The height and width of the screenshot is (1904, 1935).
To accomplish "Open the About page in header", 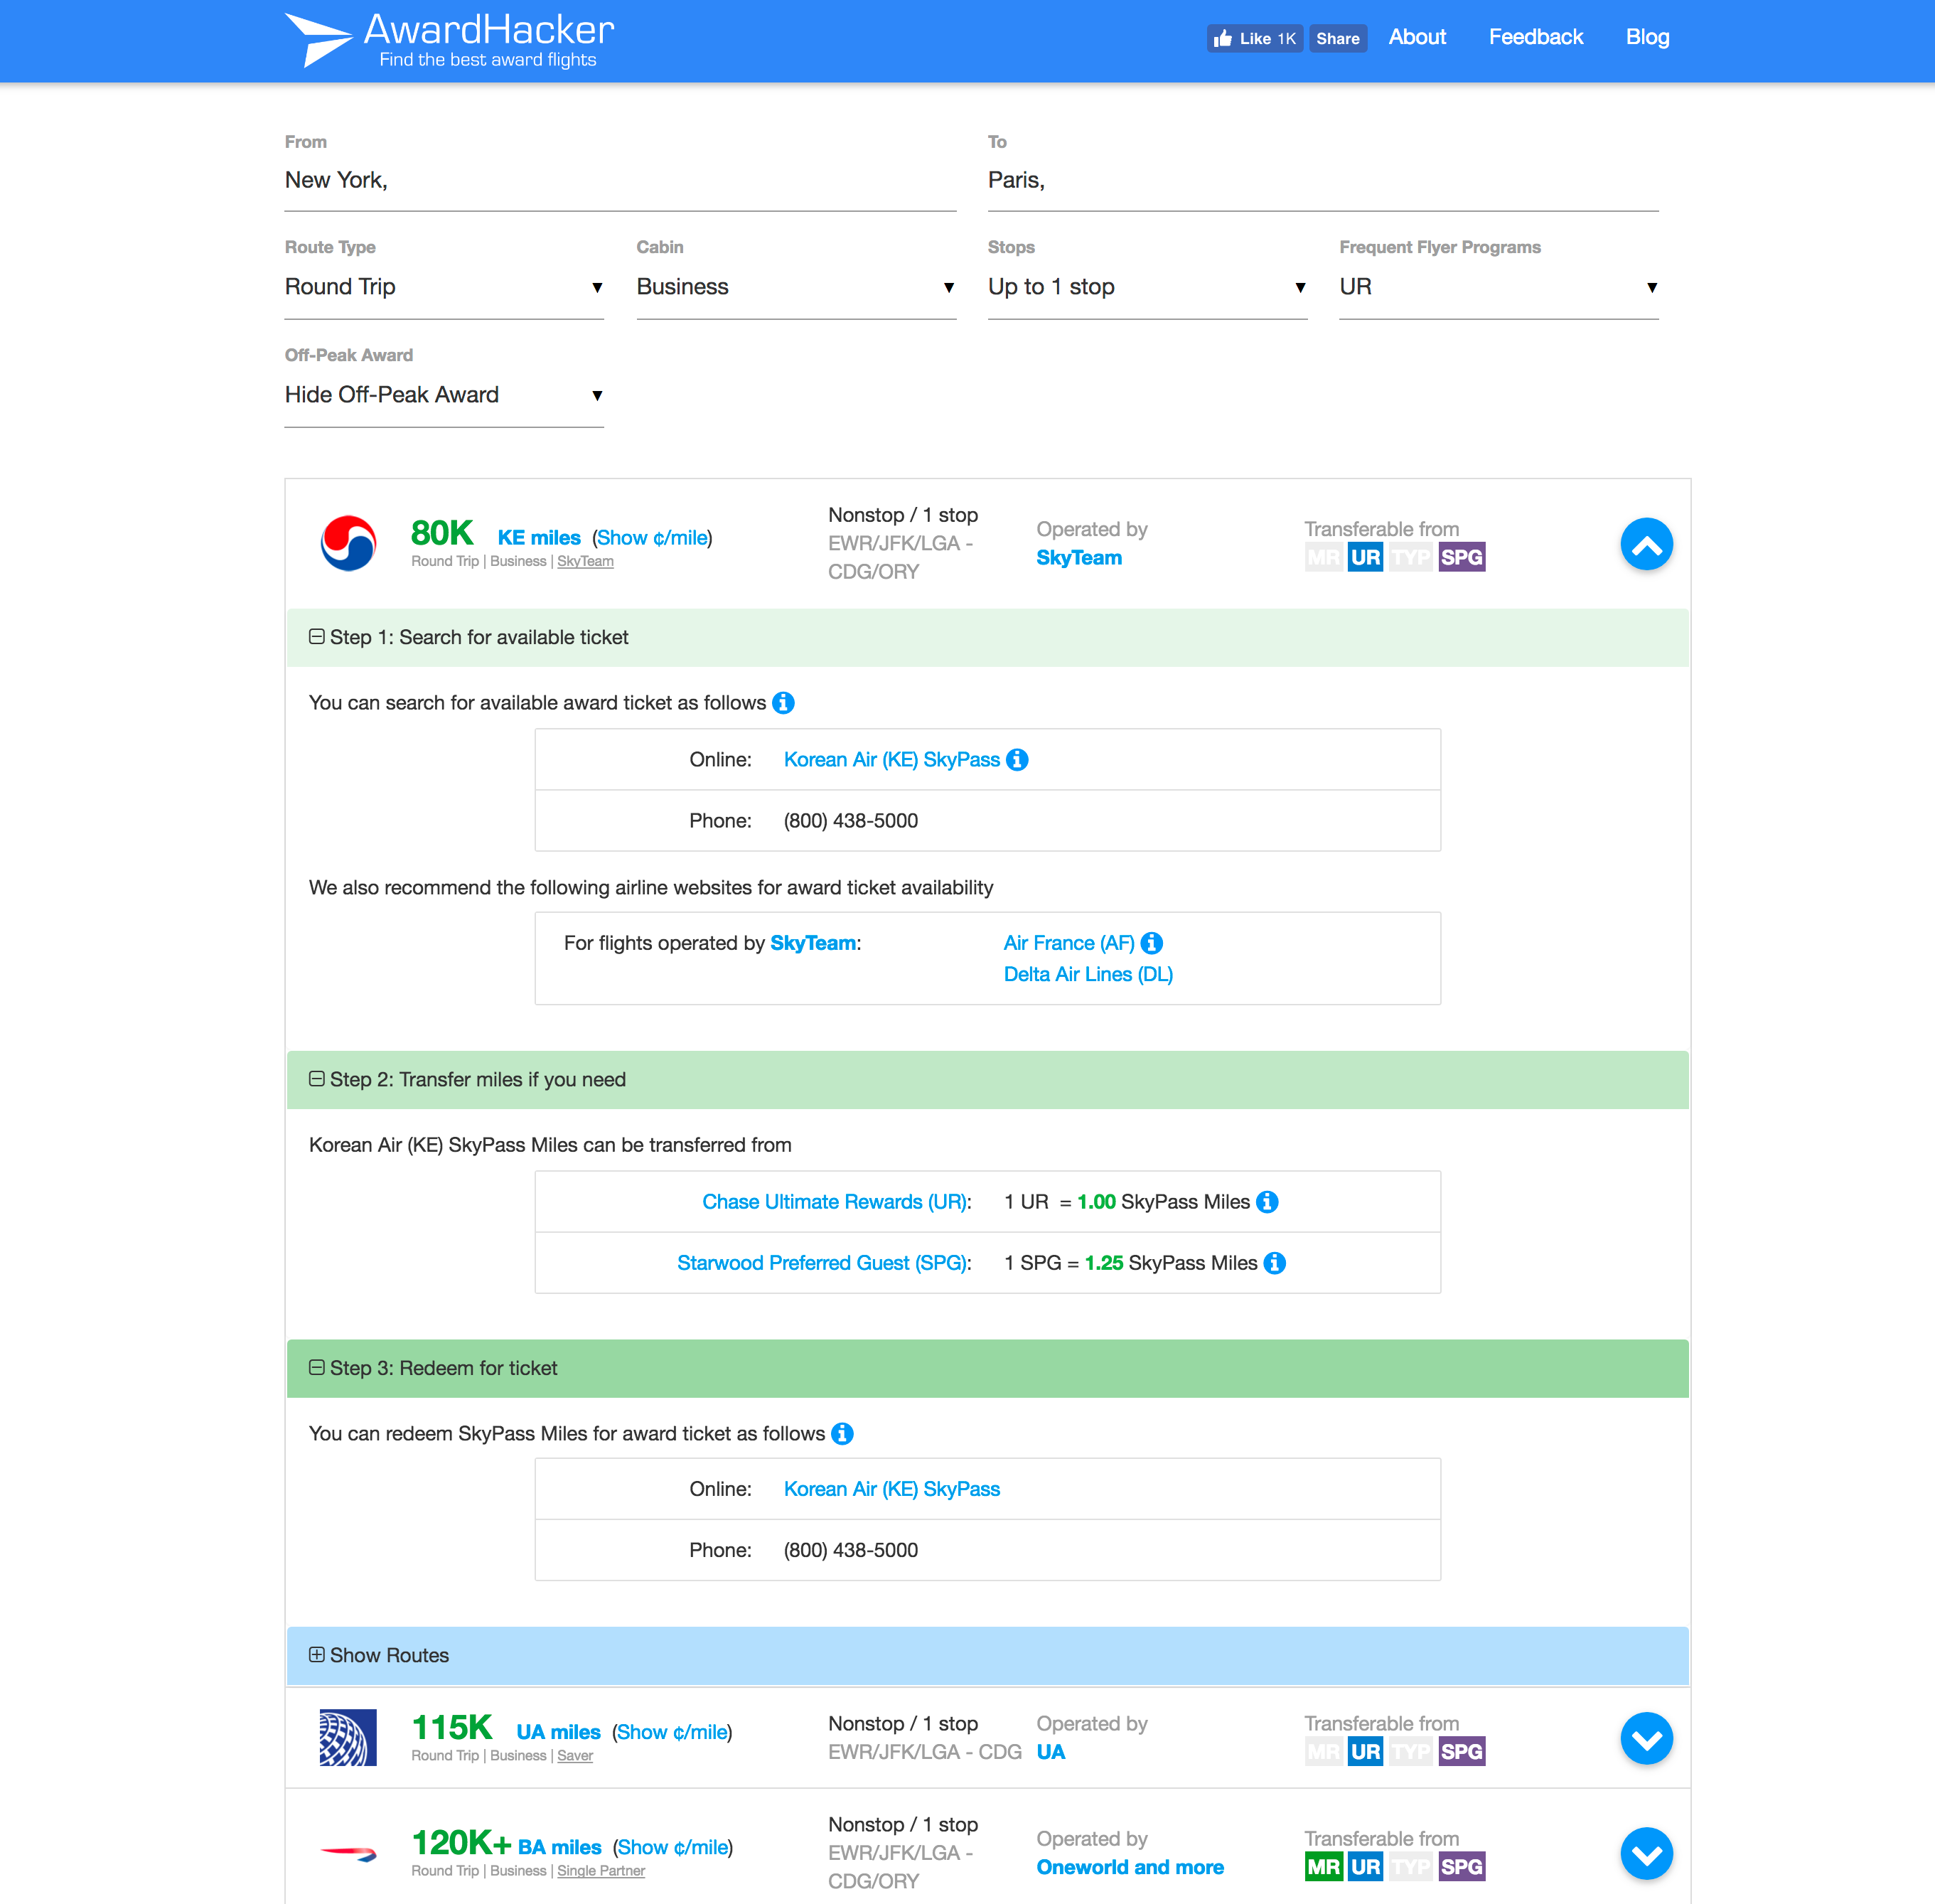I will 1417,37.
